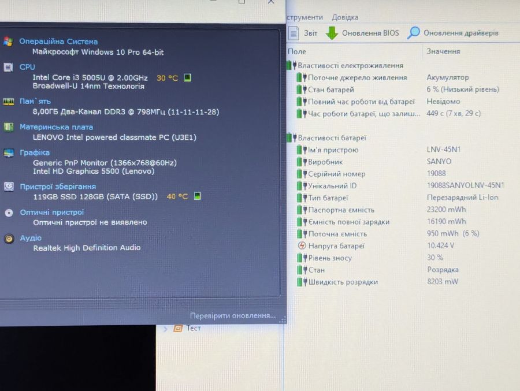Click the Тест tree node icon
Screen dimensions: 520x391
click(x=178, y=328)
